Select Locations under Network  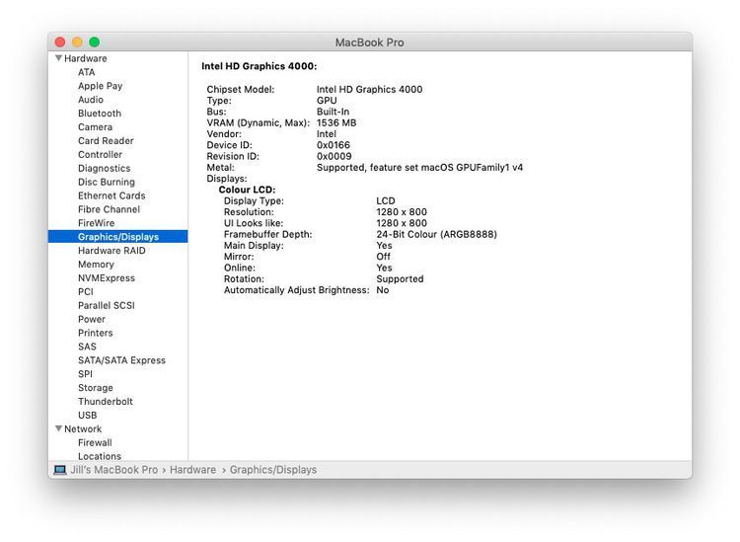[x=100, y=457]
